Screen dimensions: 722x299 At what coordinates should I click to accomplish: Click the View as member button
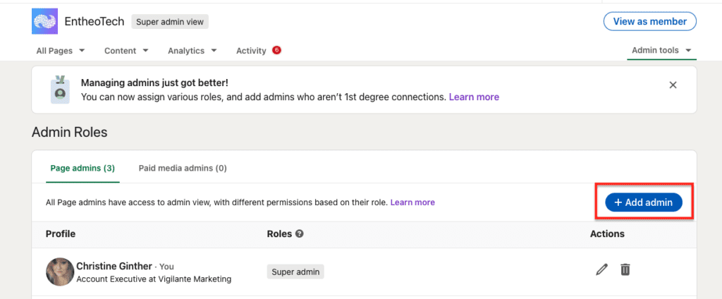[x=649, y=22]
